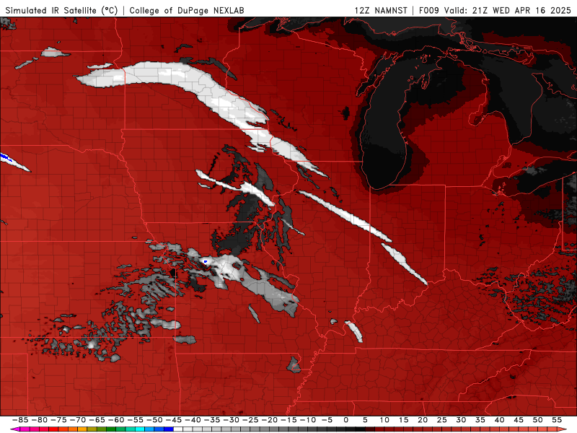Click the cyan swatch below the -55 label
Screen dimensions: 577x433
click(139, 429)
